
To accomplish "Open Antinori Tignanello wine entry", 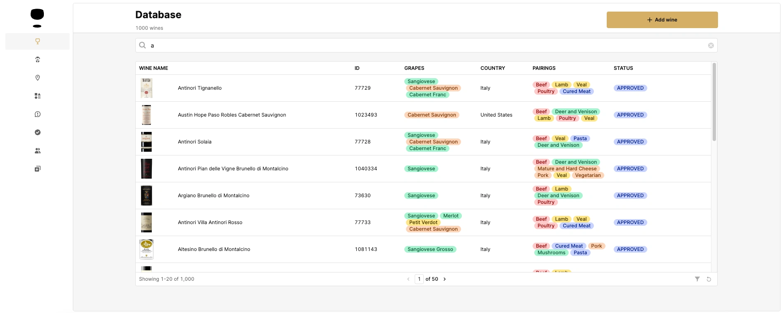I will point(200,88).
